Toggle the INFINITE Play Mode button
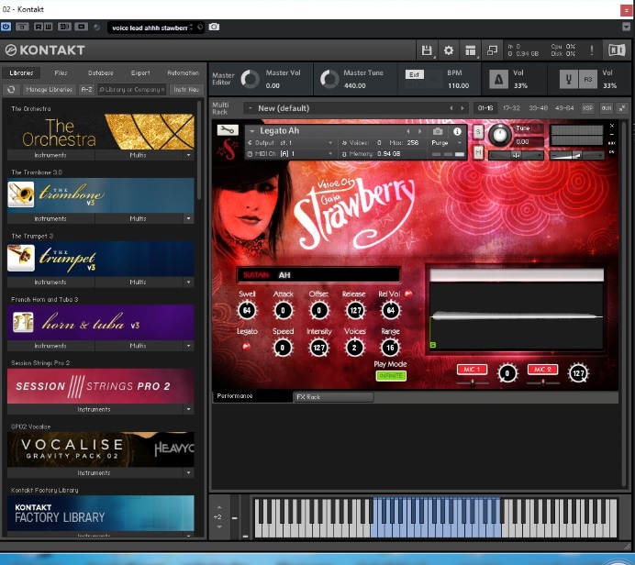Screen dimensions: 635x565 point(391,376)
